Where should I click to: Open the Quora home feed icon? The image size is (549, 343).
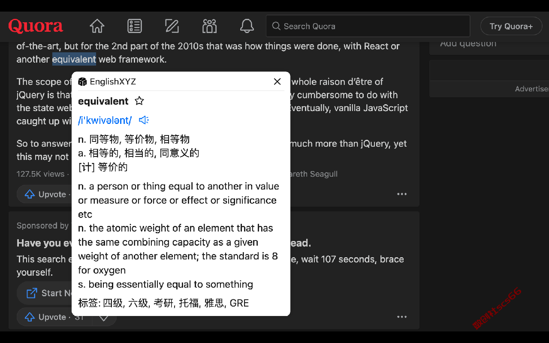[97, 26]
